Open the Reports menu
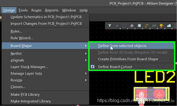 tap(52, 10)
